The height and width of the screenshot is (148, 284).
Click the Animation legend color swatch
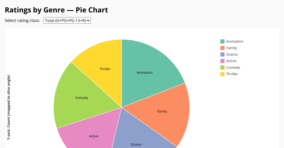point(222,41)
